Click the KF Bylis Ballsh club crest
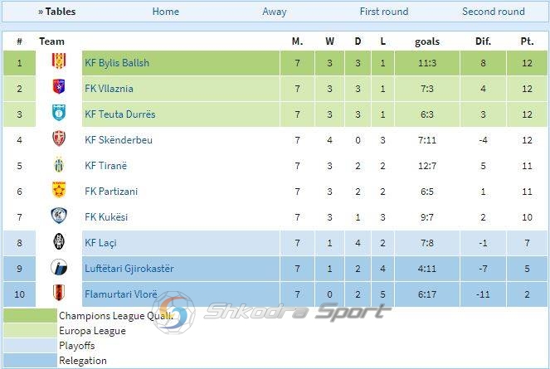This screenshot has height=369, width=550. pos(59,62)
